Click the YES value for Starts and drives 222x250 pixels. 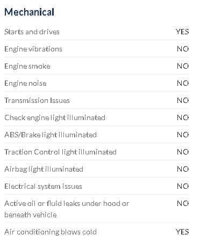pos(182,32)
